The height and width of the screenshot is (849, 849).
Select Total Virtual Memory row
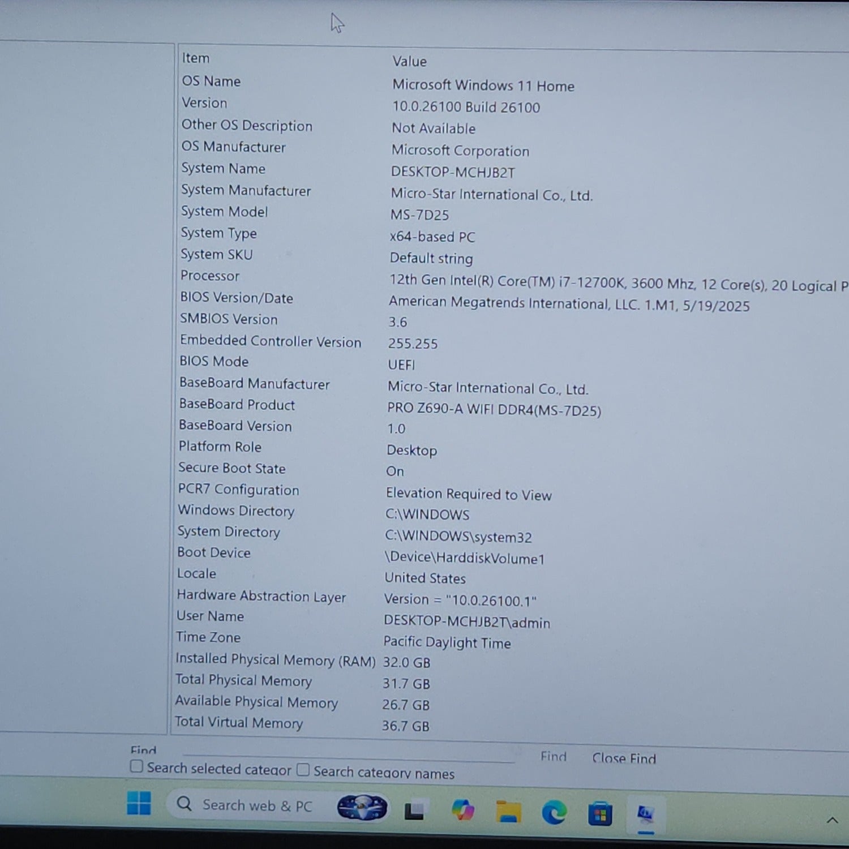(x=239, y=723)
